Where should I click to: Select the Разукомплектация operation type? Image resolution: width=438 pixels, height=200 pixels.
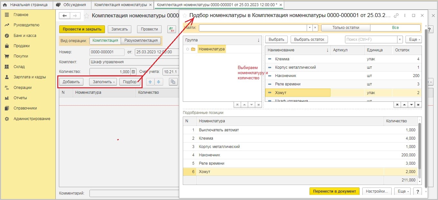(x=141, y=41)
